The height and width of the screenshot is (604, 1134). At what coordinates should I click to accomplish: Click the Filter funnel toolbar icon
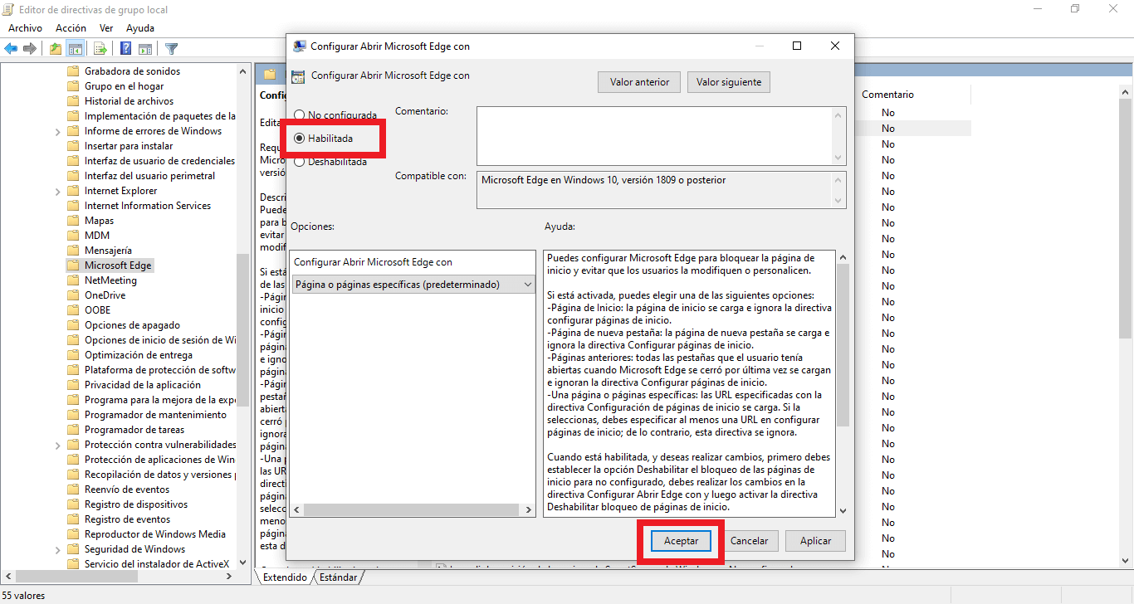[171, 48]
